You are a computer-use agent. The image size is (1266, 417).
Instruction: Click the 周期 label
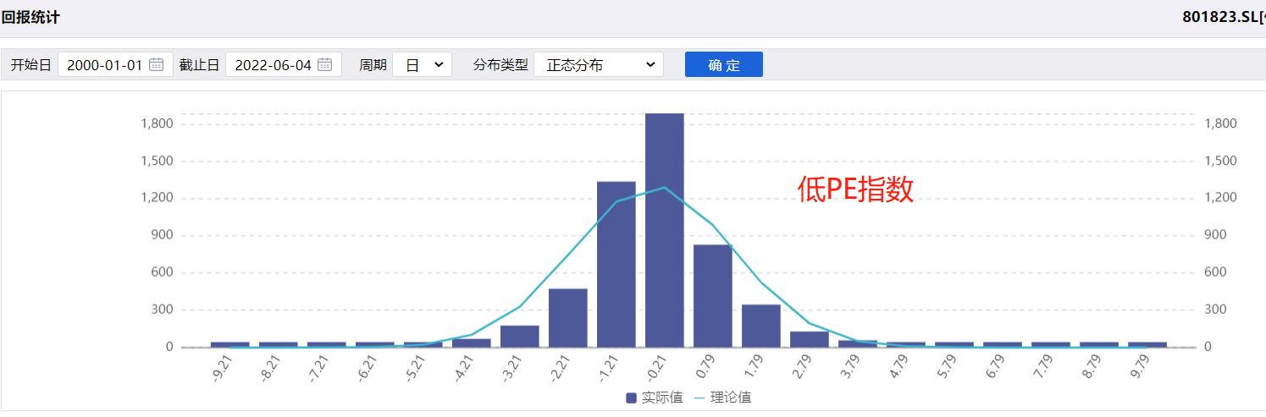click(373, 65)
